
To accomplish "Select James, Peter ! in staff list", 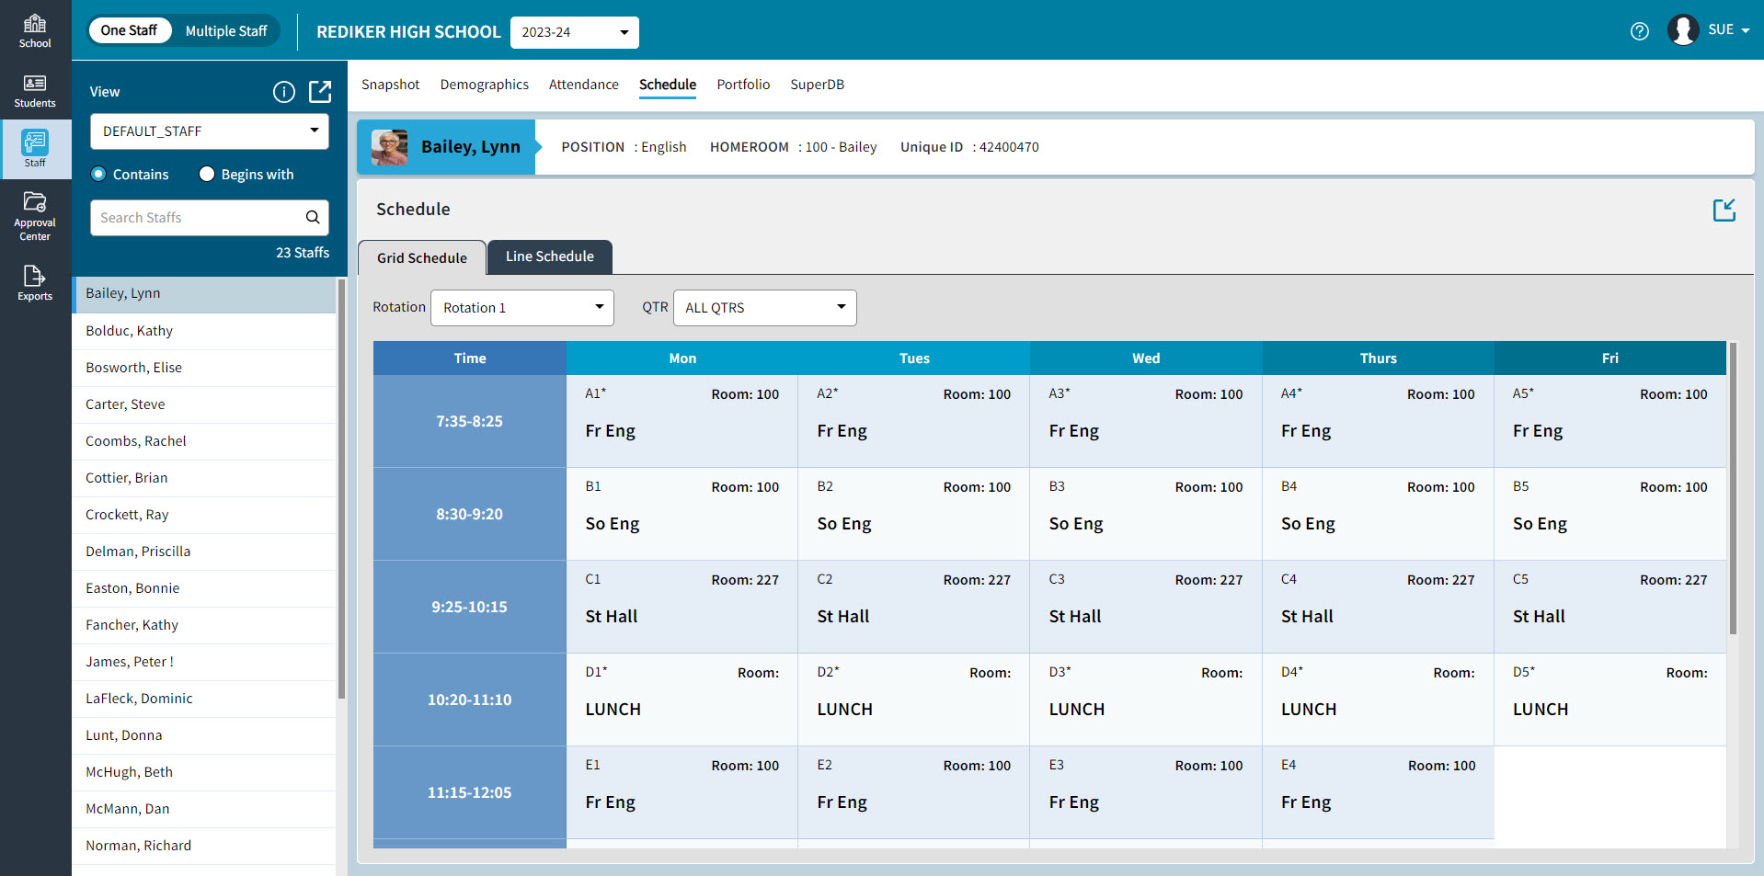I will [204, 662].
